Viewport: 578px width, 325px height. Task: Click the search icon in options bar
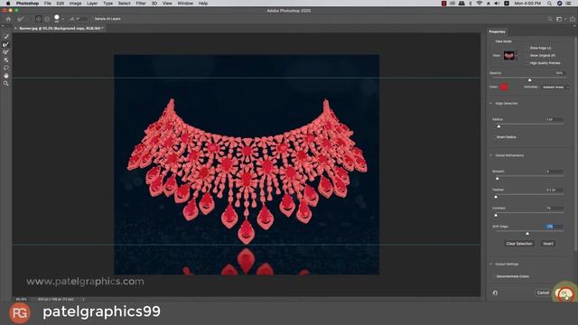(550, 19)
